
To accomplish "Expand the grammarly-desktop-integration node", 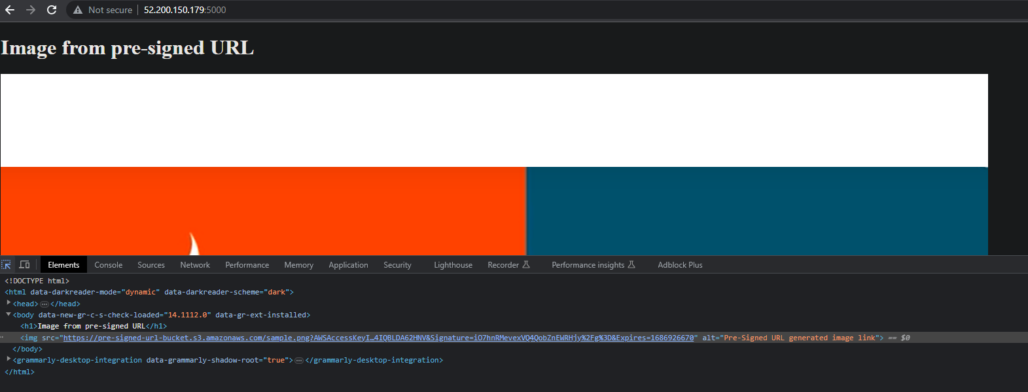I will (x=9, y=359).
